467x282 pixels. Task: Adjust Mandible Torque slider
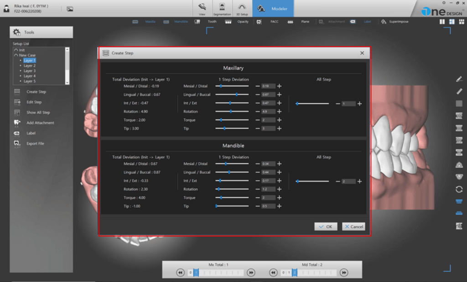(x=232, y=197)
